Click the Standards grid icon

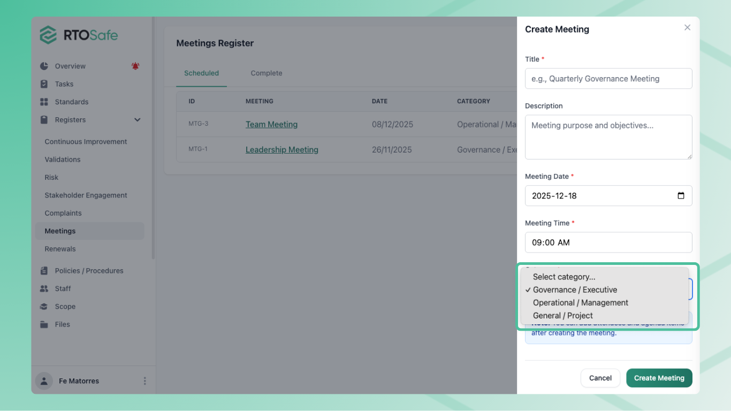(x=44, y=102)
